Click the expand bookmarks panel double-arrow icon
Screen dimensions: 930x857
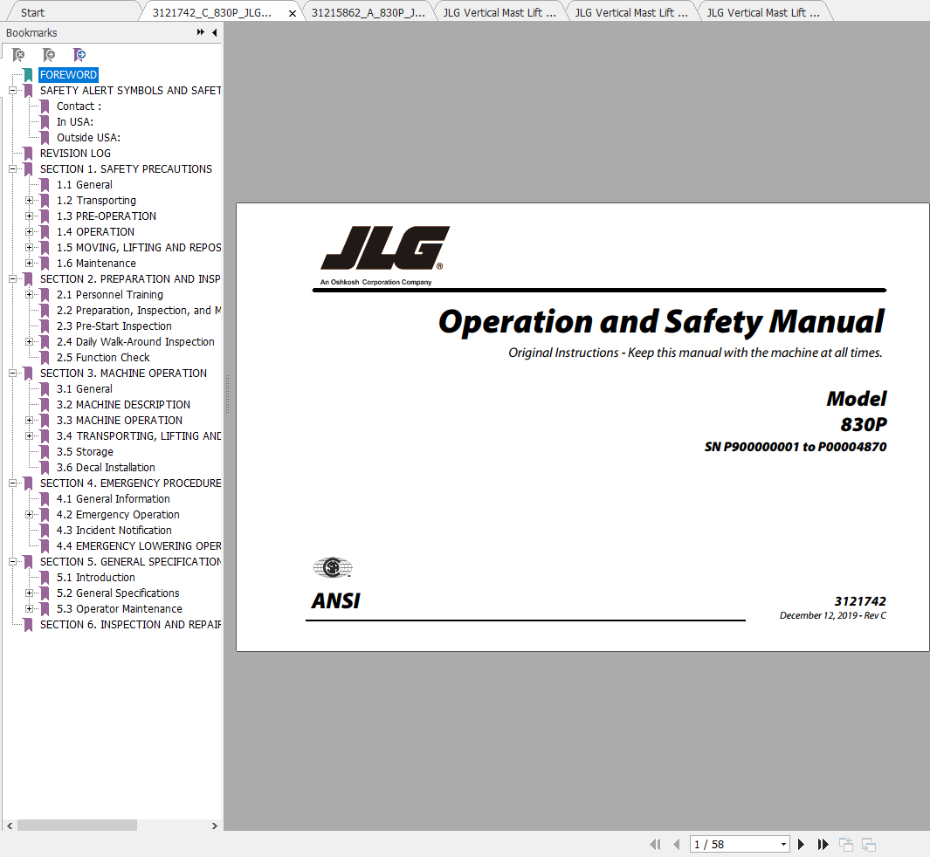tap(201, 32)
